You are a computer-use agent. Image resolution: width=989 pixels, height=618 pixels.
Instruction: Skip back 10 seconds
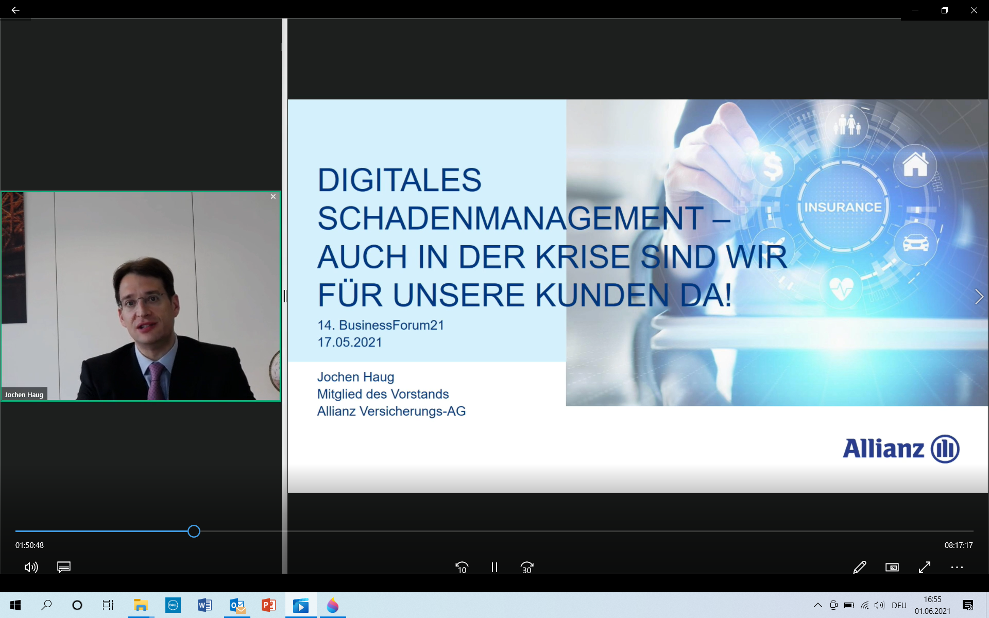pyautogui.click(x=462, y=567)
